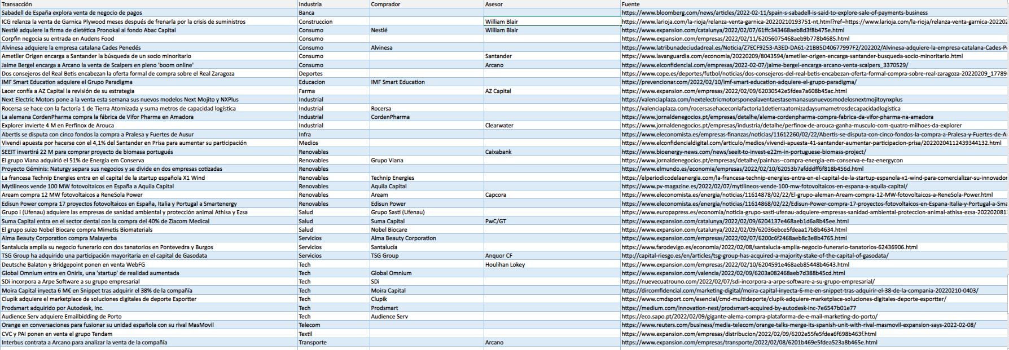Select the 'Santander' advisor cell

552,56
